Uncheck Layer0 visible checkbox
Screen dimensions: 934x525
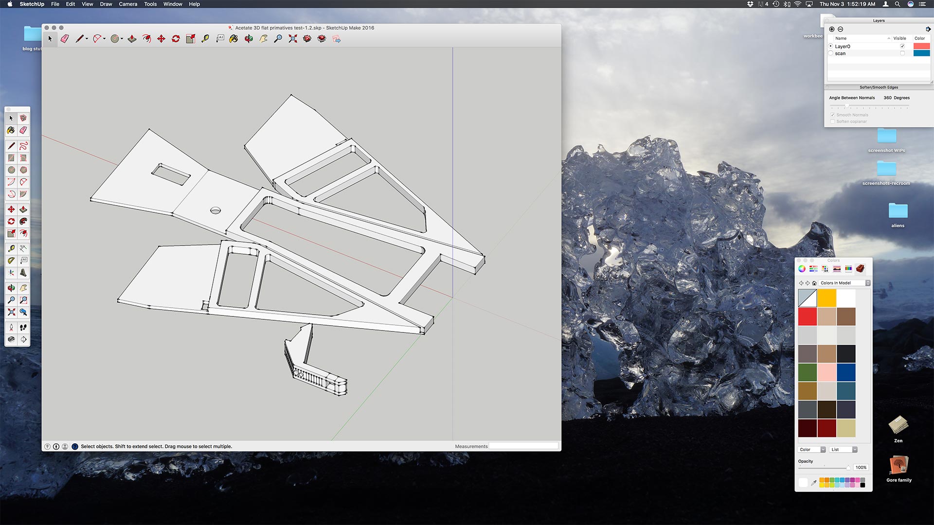902,46
